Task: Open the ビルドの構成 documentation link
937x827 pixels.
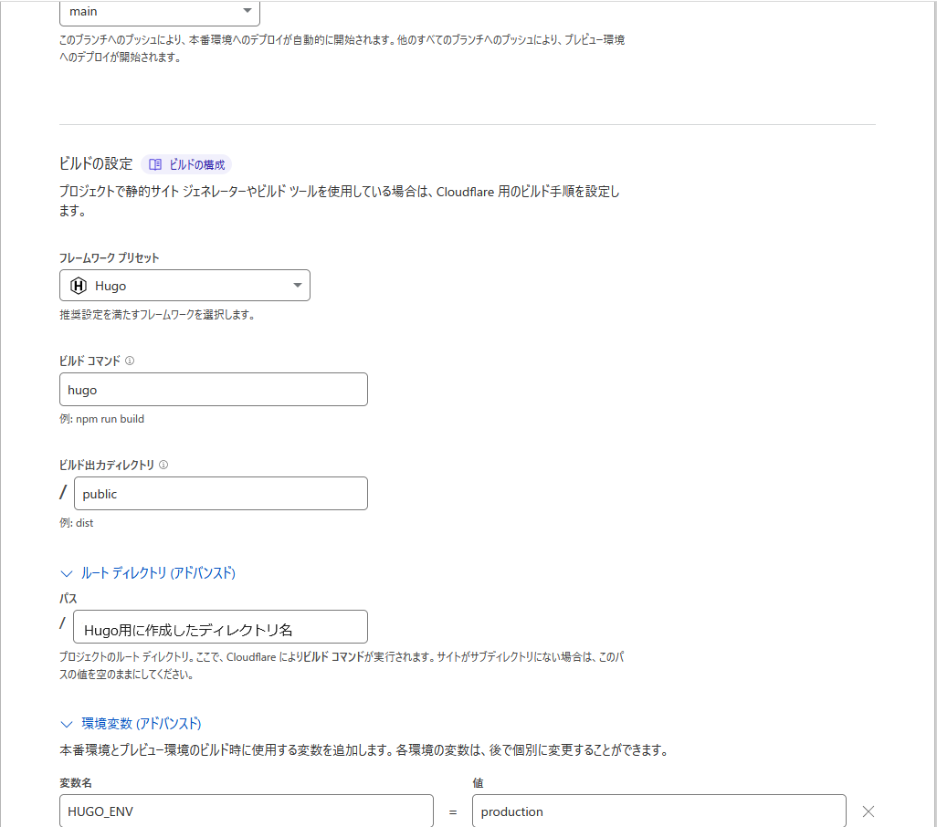Action: click(x=196, y=164)
